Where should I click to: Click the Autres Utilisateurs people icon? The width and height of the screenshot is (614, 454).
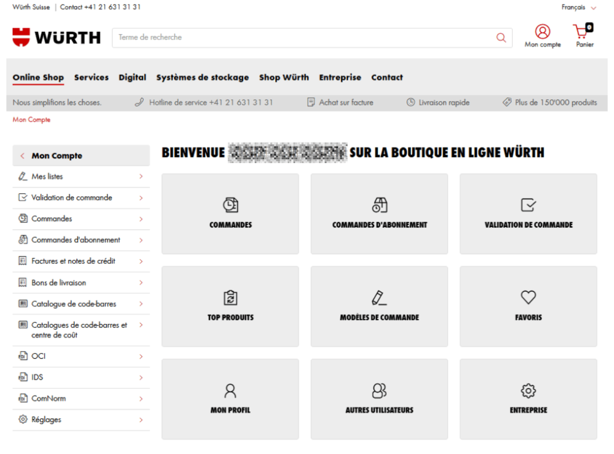(379, 390)
